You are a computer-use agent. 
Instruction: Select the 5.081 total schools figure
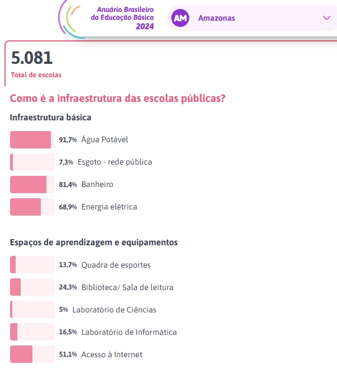32,58
